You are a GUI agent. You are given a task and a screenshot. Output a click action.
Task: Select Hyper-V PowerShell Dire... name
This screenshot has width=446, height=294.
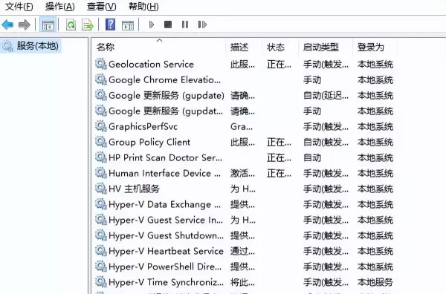(x=165, y=267)
